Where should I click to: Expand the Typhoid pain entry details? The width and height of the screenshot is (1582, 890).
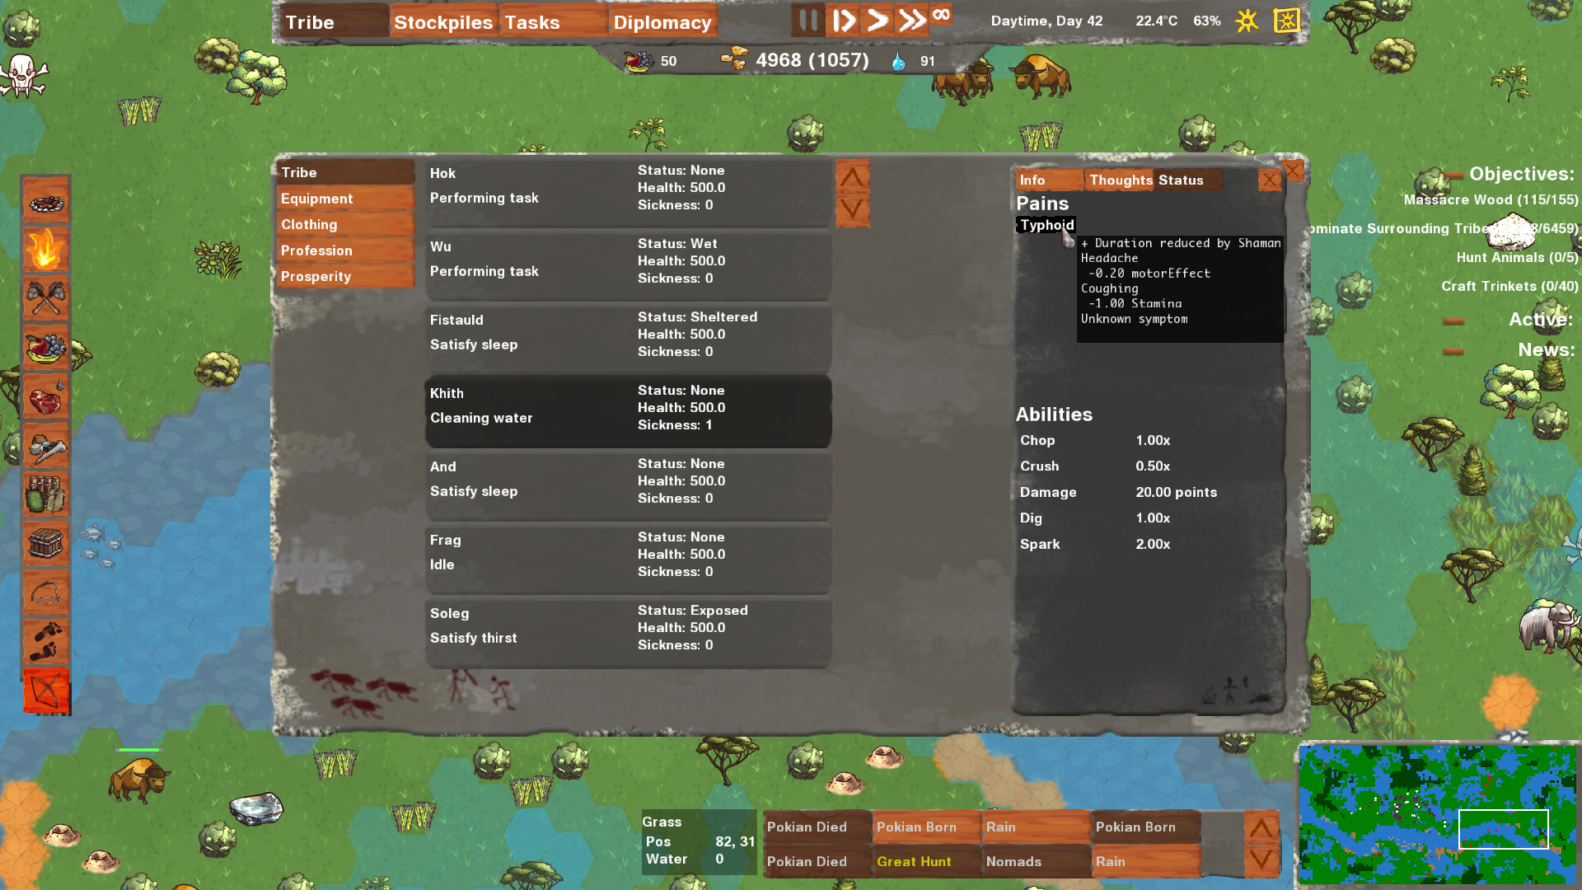pos(1046,224)
